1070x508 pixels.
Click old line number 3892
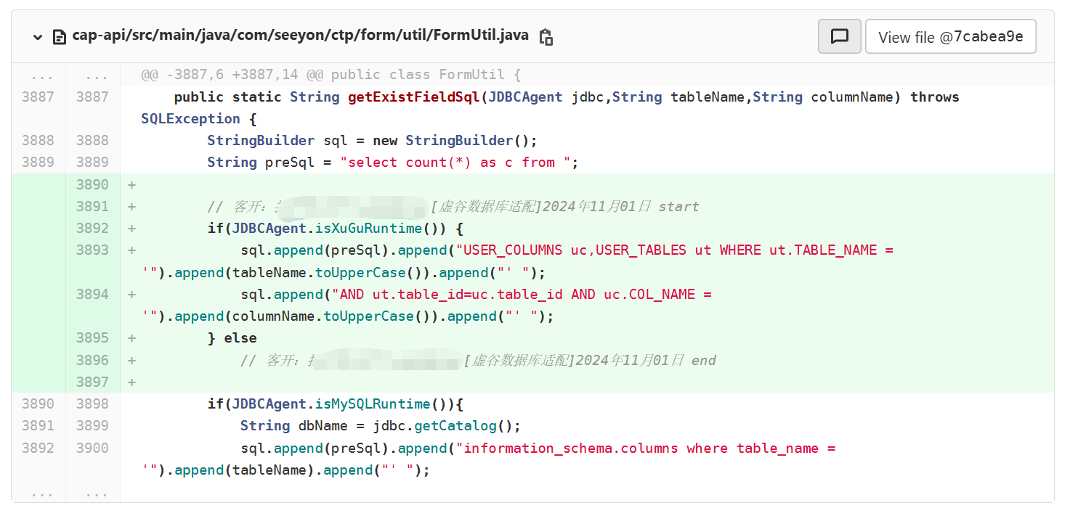click(x=38, y=448)
